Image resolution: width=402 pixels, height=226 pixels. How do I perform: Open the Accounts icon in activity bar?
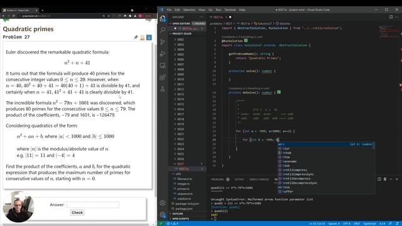click(x=163, y=203)
